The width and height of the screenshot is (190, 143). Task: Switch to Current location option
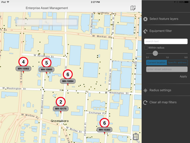pyautogui.click(x=156, y=62)
